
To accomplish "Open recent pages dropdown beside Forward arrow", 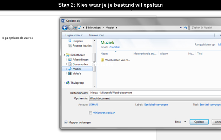I will [75, 28].
